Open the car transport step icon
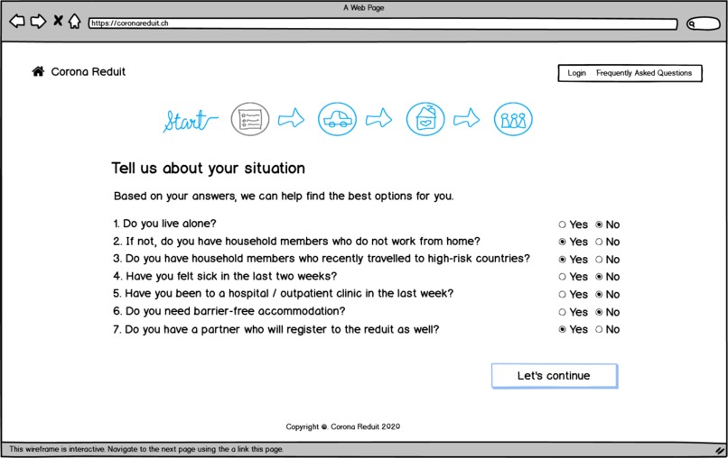This screenshot has width=728, height=458. pos(338,119)
